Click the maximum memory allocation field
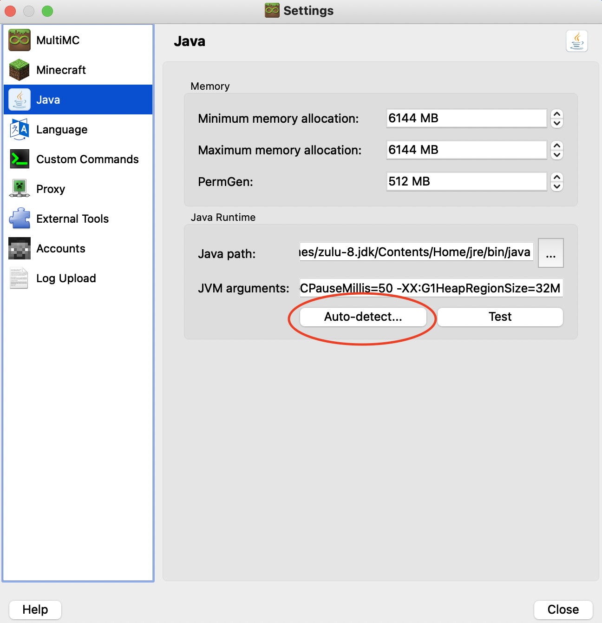 pos(466,150)
